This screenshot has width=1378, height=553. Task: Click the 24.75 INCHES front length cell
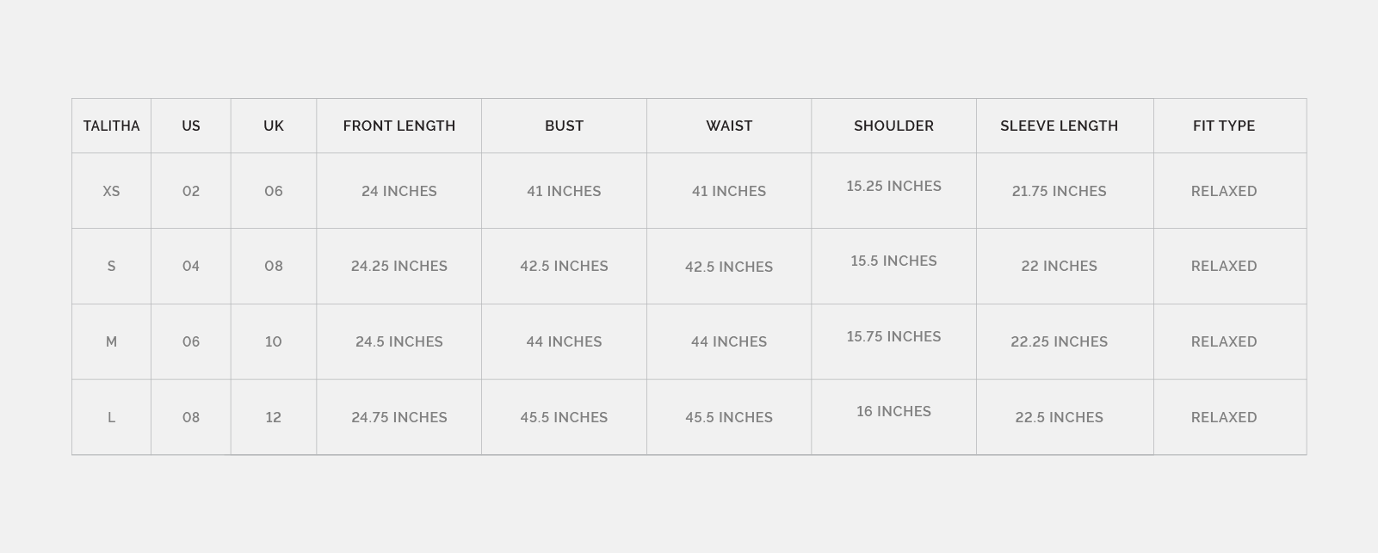pos(399,417)
